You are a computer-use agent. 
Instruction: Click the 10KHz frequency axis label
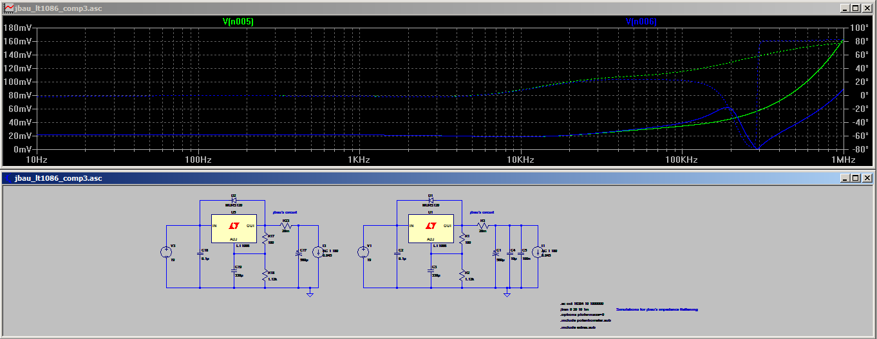pos(520,160)
